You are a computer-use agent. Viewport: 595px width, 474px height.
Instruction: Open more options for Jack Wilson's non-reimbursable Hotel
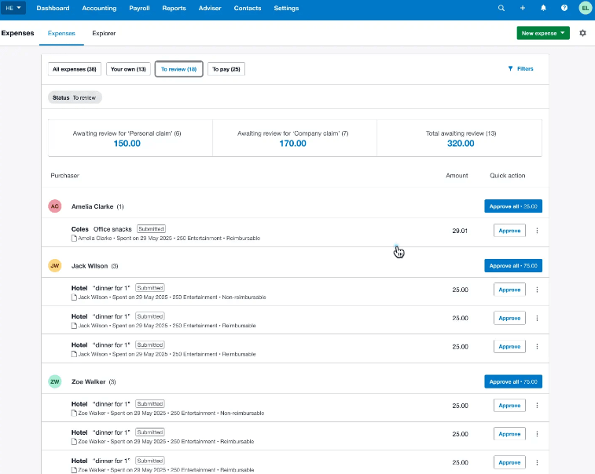point(537,290)
